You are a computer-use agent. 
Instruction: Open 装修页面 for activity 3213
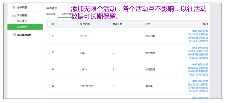(193, 54)
